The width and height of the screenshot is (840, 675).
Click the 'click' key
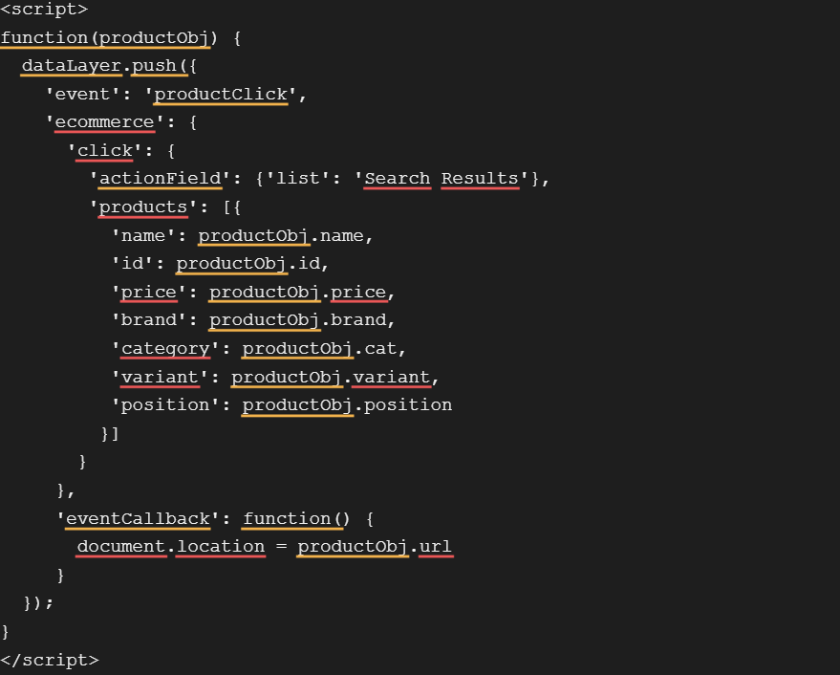(x=104, y=151)
